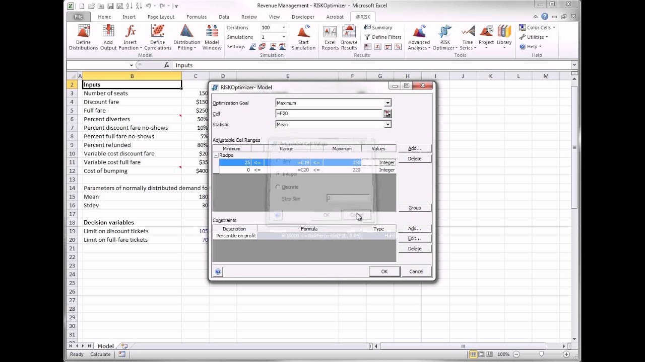Confirm the RISKOptimizer Model dialog with OK
The height and width of the screenshot is (362, 645).
(x=384, y=271)
